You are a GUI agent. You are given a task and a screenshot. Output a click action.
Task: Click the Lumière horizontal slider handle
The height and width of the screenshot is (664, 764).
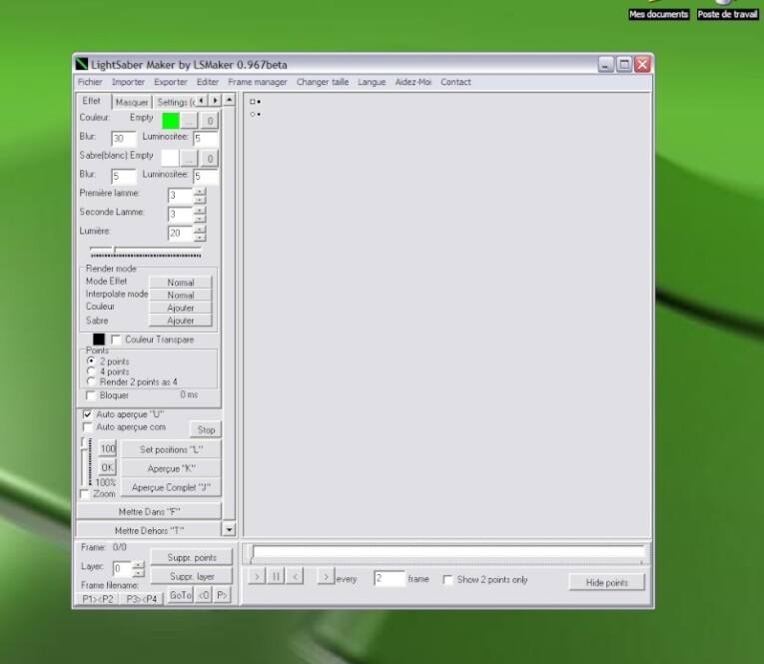click(115, 250)
